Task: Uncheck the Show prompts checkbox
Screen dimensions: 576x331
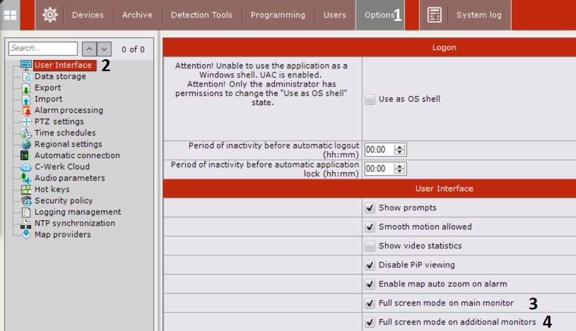Action: tap(370, 208)
